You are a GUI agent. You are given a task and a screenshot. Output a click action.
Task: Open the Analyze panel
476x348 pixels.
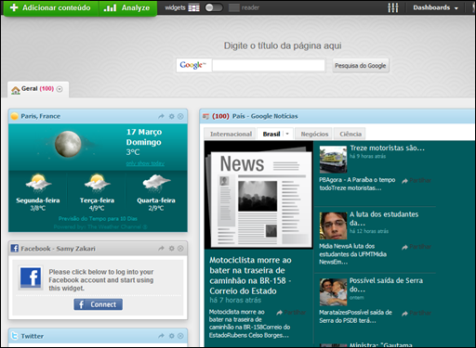coord(127,7)
